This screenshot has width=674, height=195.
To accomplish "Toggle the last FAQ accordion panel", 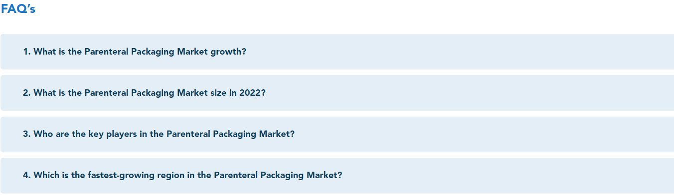I will coord(337,175).
